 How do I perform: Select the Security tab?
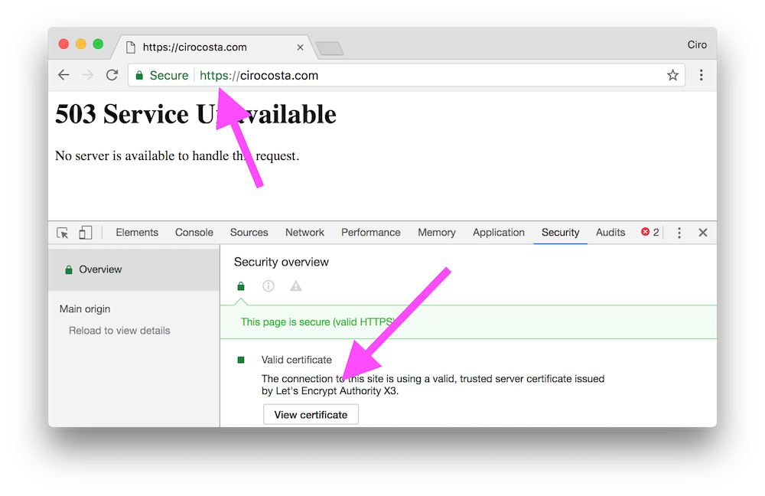pos(560,233)
